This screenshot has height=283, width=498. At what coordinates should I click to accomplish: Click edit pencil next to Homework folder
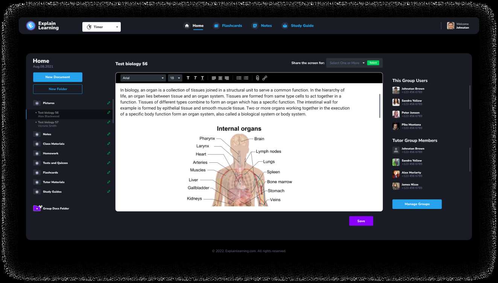pos(109,153)
